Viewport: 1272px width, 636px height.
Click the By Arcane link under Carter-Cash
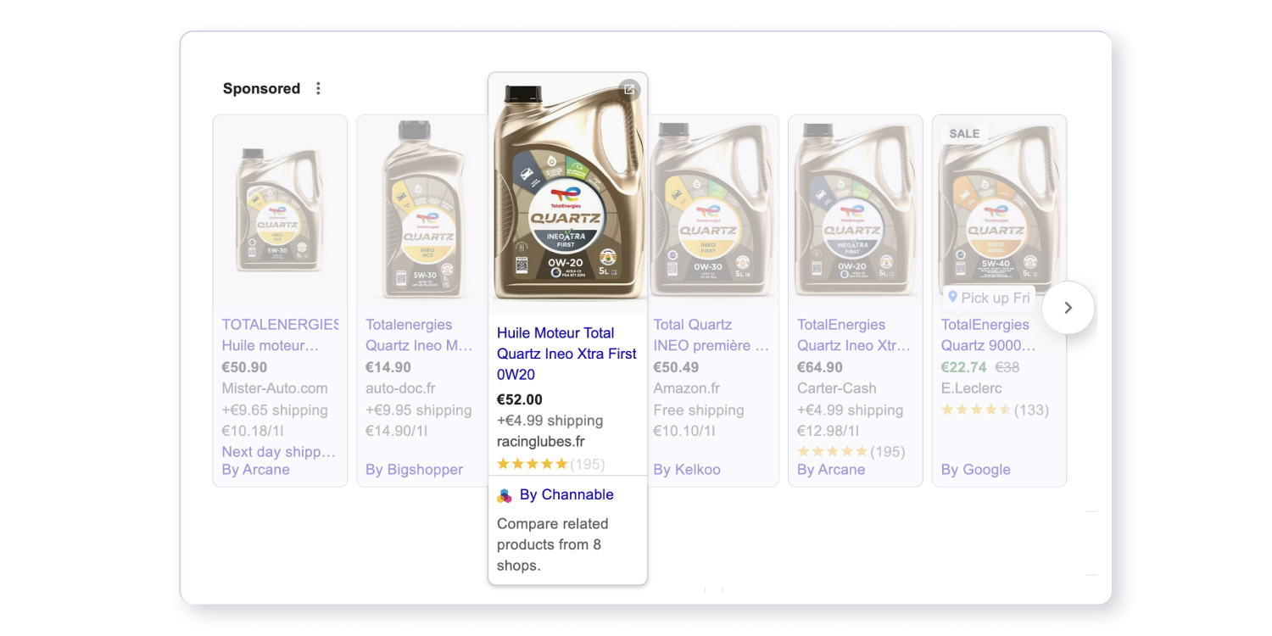coord(831,470)
